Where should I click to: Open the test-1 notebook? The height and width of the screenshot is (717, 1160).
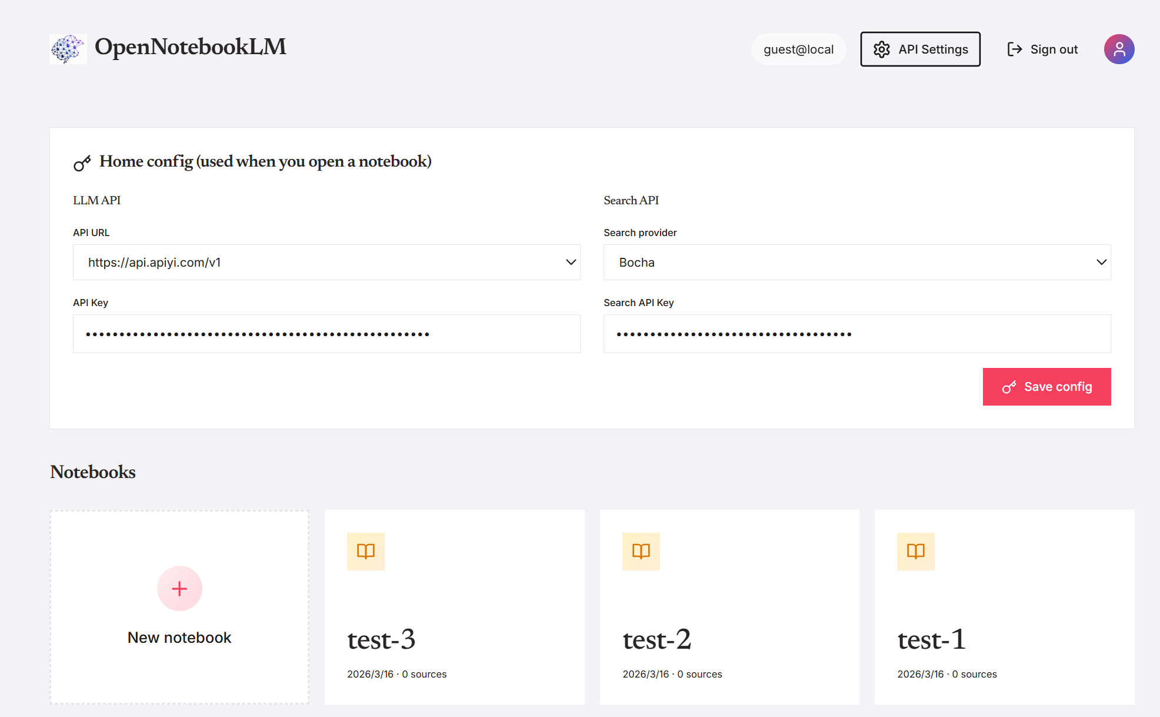(1005, 607)
